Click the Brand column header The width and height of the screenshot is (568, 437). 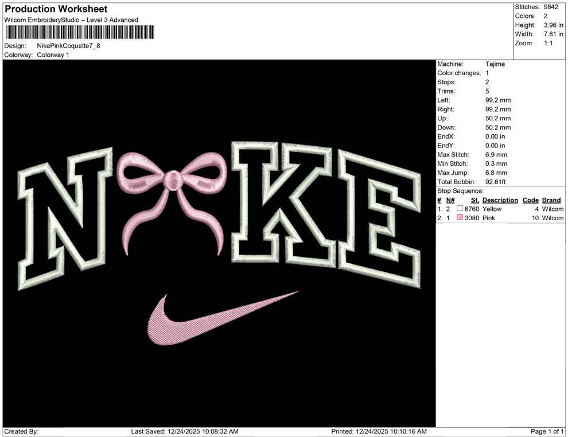[551, 200]
